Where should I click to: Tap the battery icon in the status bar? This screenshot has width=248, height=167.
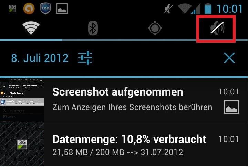[x=208, y=9]
